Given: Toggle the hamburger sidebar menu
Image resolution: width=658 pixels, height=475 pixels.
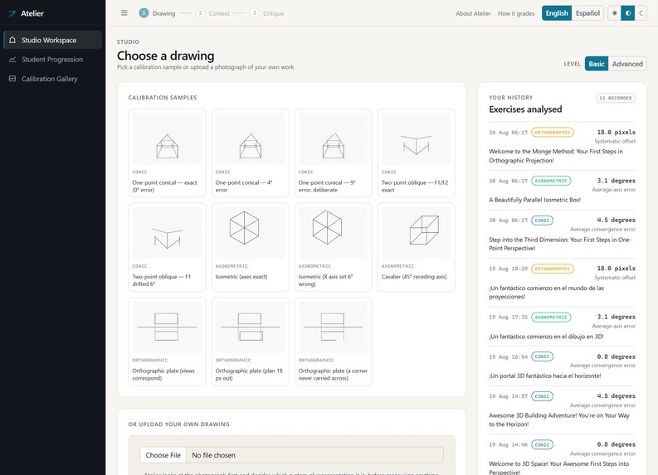Looking at the screenshot, I should [124, 13].
